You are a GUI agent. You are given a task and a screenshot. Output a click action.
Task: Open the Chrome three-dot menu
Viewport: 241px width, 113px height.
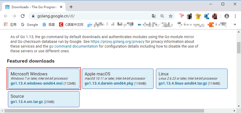click(x=235, y=16)
